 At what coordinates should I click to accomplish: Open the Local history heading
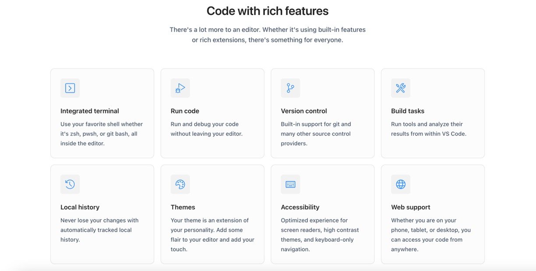[80, 207]
